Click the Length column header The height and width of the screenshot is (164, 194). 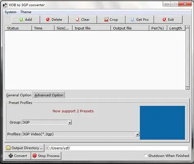tap(176, 28)
